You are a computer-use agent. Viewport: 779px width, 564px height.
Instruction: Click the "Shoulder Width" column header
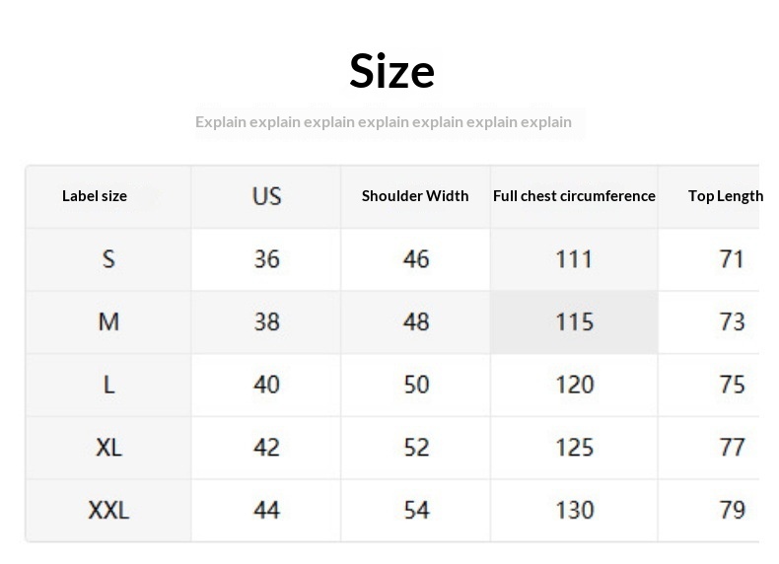[415, 195]
